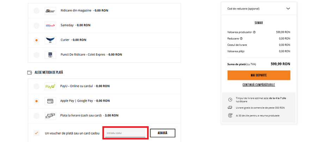This screenshot has height=142, width=317.
Task: Click the Ridicare din magazine store logo
Action: (x=50, y=11)
